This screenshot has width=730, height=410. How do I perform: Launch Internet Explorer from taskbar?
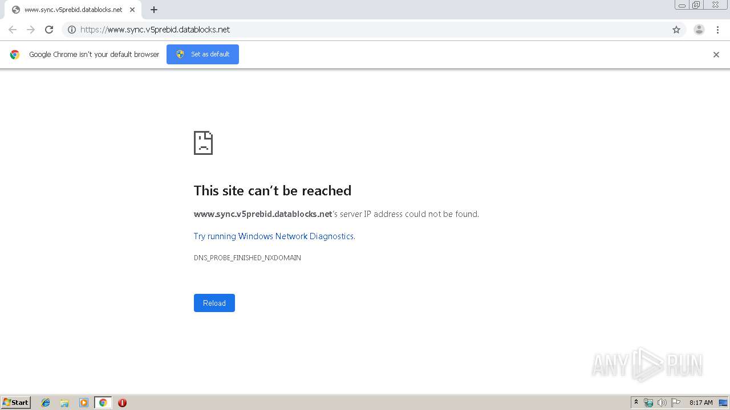click(x=46, y=403)
